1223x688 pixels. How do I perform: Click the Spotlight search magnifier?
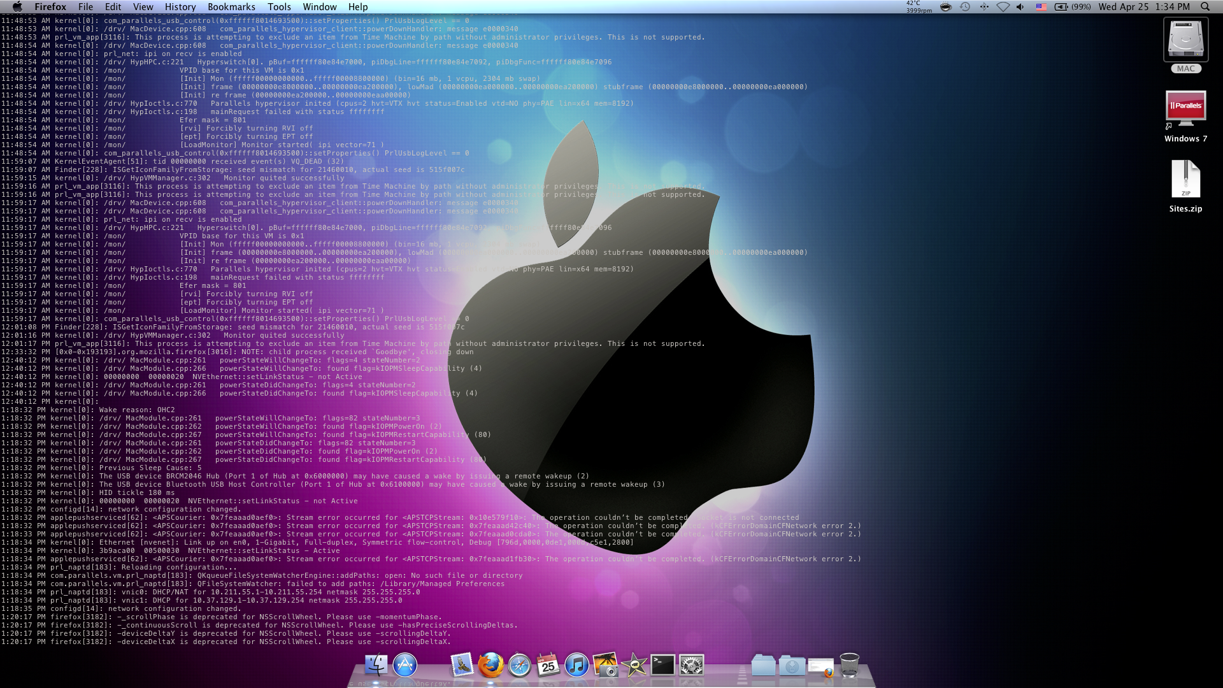tap(1205, 7)
